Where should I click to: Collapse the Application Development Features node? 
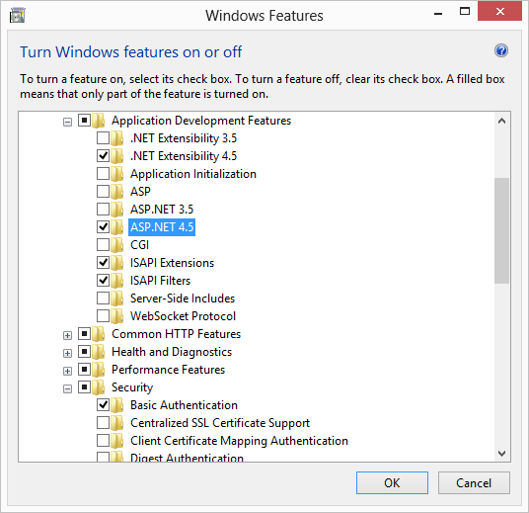point(67,122)
